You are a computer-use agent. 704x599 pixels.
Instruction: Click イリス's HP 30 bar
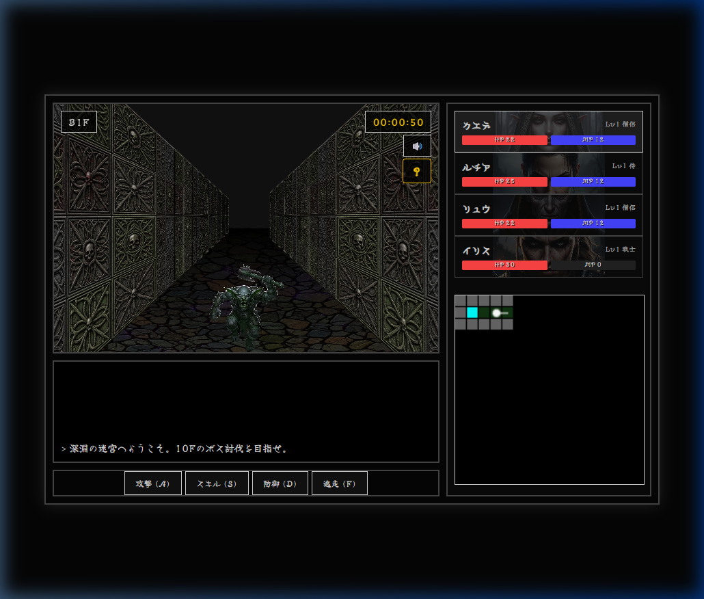504,265
